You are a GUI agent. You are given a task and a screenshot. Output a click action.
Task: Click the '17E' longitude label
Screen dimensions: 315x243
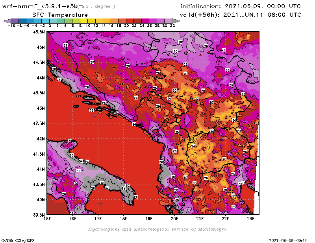[98, 219]
